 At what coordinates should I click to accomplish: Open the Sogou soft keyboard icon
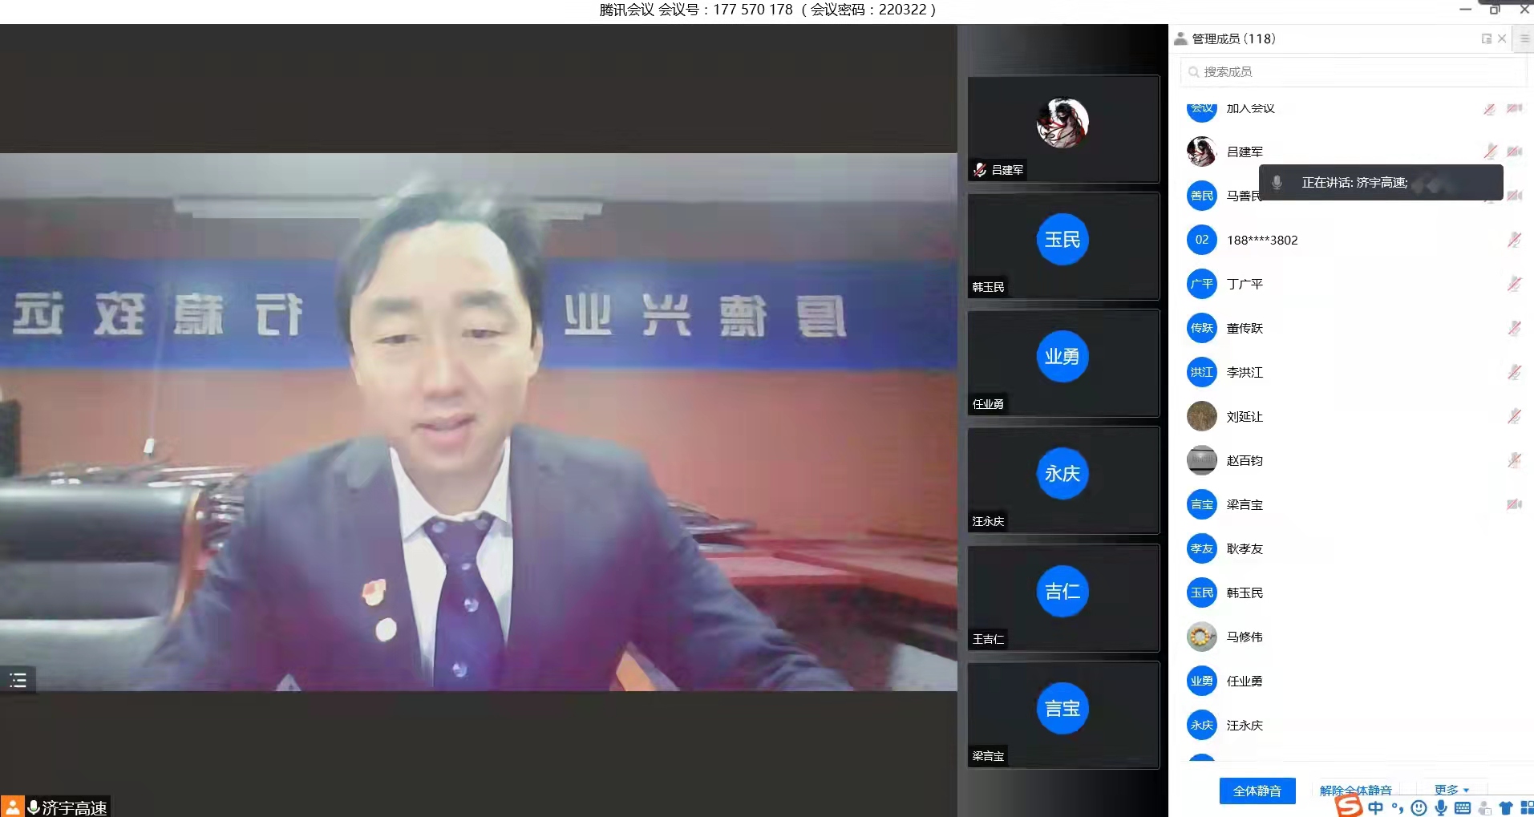(x=1463, y=808)
